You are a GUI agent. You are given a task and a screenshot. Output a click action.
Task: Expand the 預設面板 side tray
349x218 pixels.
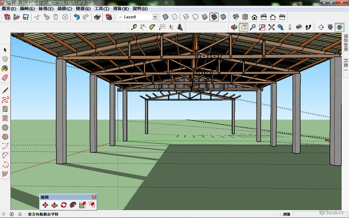click(346, 43)
